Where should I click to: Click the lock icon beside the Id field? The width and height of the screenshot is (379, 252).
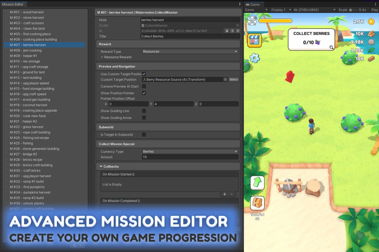(227, 31)
